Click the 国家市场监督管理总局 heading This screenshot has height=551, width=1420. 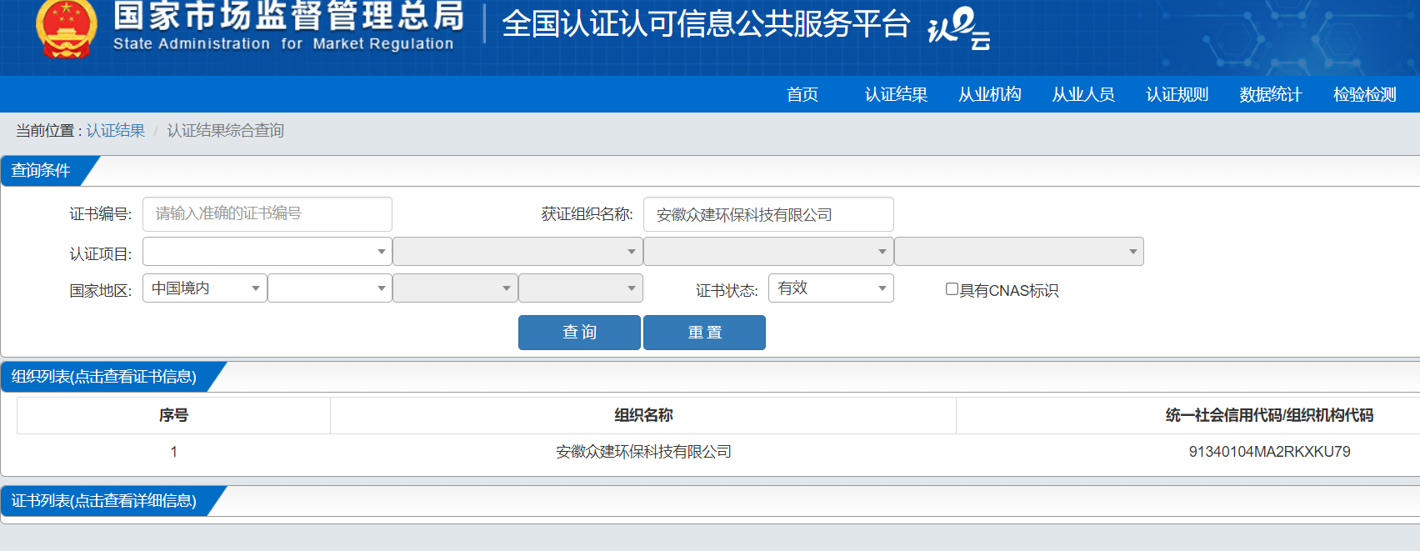click(288, 15)
